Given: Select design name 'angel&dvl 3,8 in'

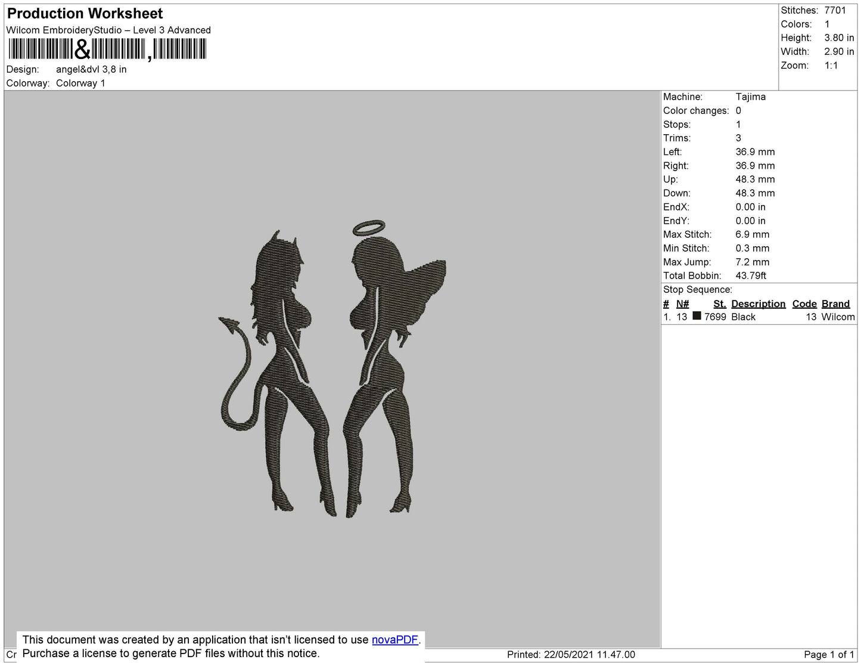Looking at the screenshot, I should pos(91,69).
